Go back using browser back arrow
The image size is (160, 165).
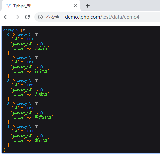click(6, 17)
